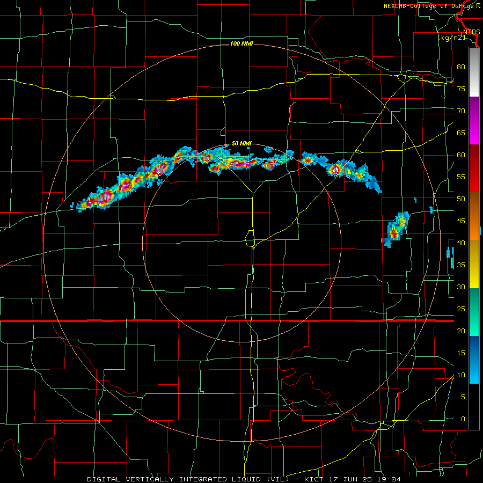
Task: Click the 30 value on the color scale
Action: pyautogui.click(x=461, y=287)
